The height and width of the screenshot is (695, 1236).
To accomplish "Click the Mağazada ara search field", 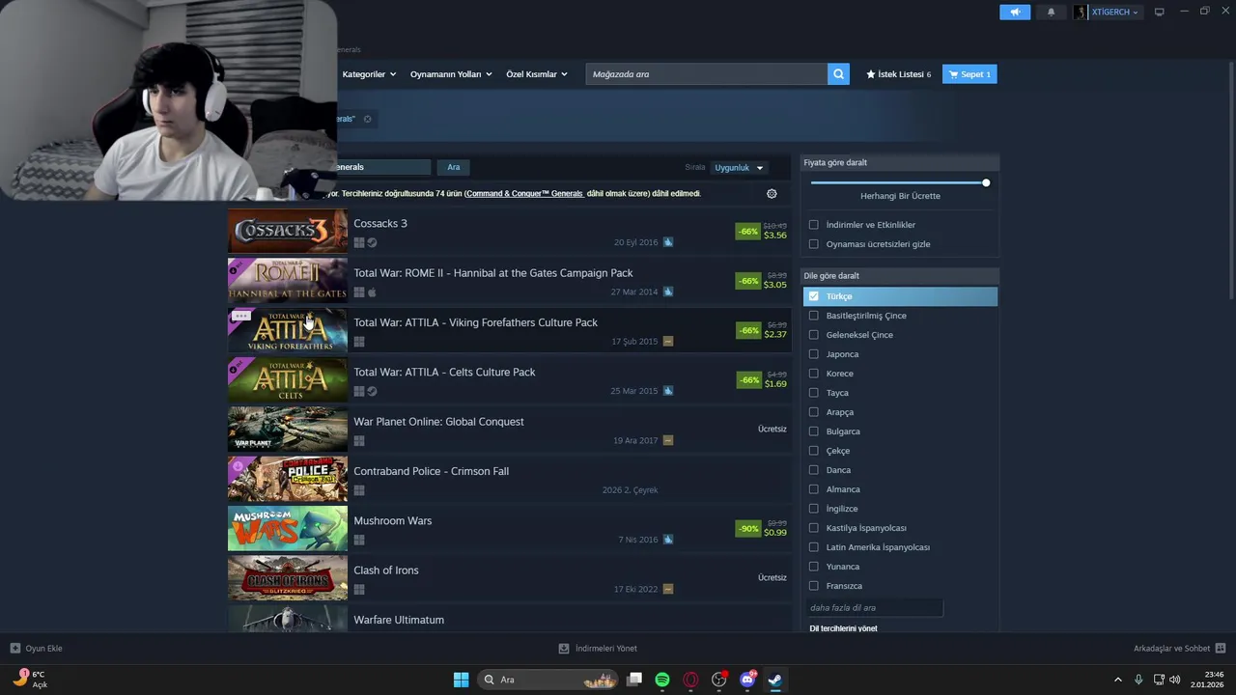I will pyautogui.click(x=707, y=74).
